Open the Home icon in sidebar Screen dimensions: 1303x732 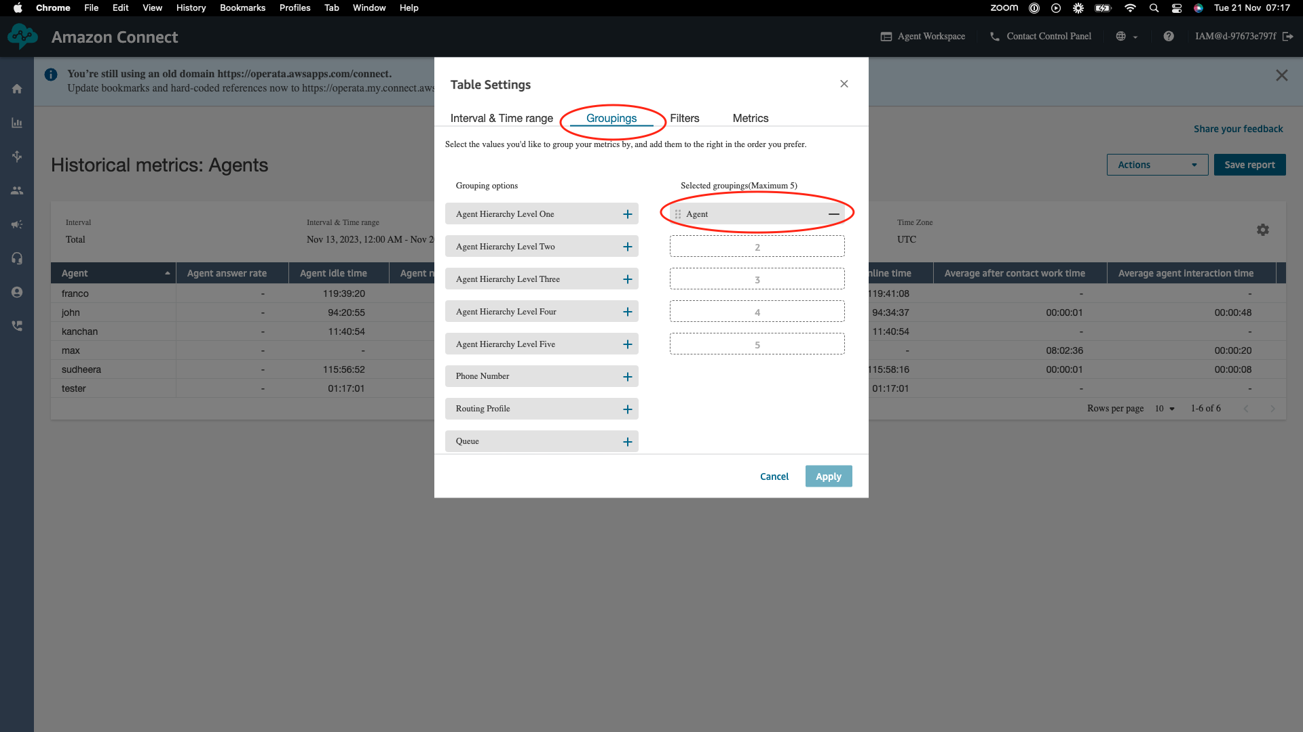pos(17,89)
